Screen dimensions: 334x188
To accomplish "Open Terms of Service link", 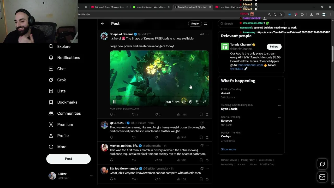I will [229, 160].
